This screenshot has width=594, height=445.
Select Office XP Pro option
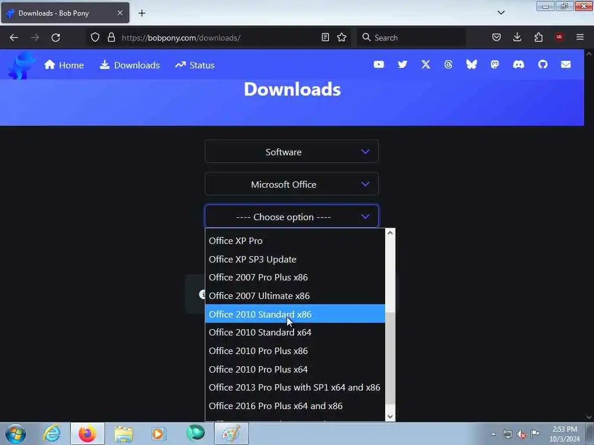[295, 240]
